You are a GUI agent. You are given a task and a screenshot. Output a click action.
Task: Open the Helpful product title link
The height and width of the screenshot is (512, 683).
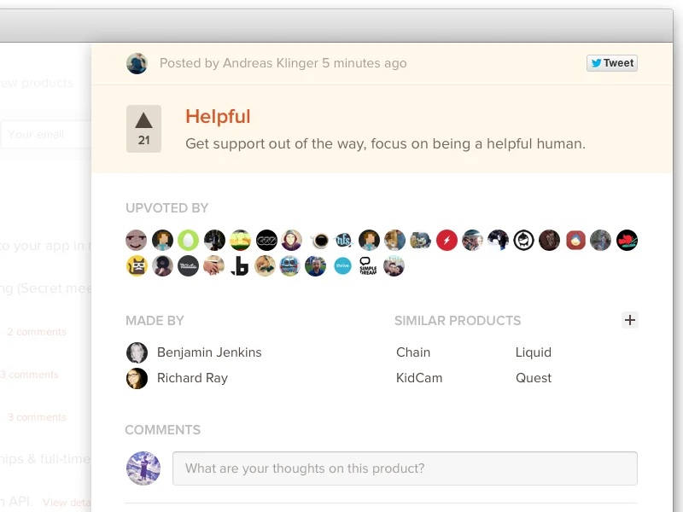tap(218, 117)
